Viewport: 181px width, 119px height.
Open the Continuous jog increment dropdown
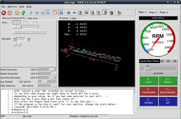[30, 27]
